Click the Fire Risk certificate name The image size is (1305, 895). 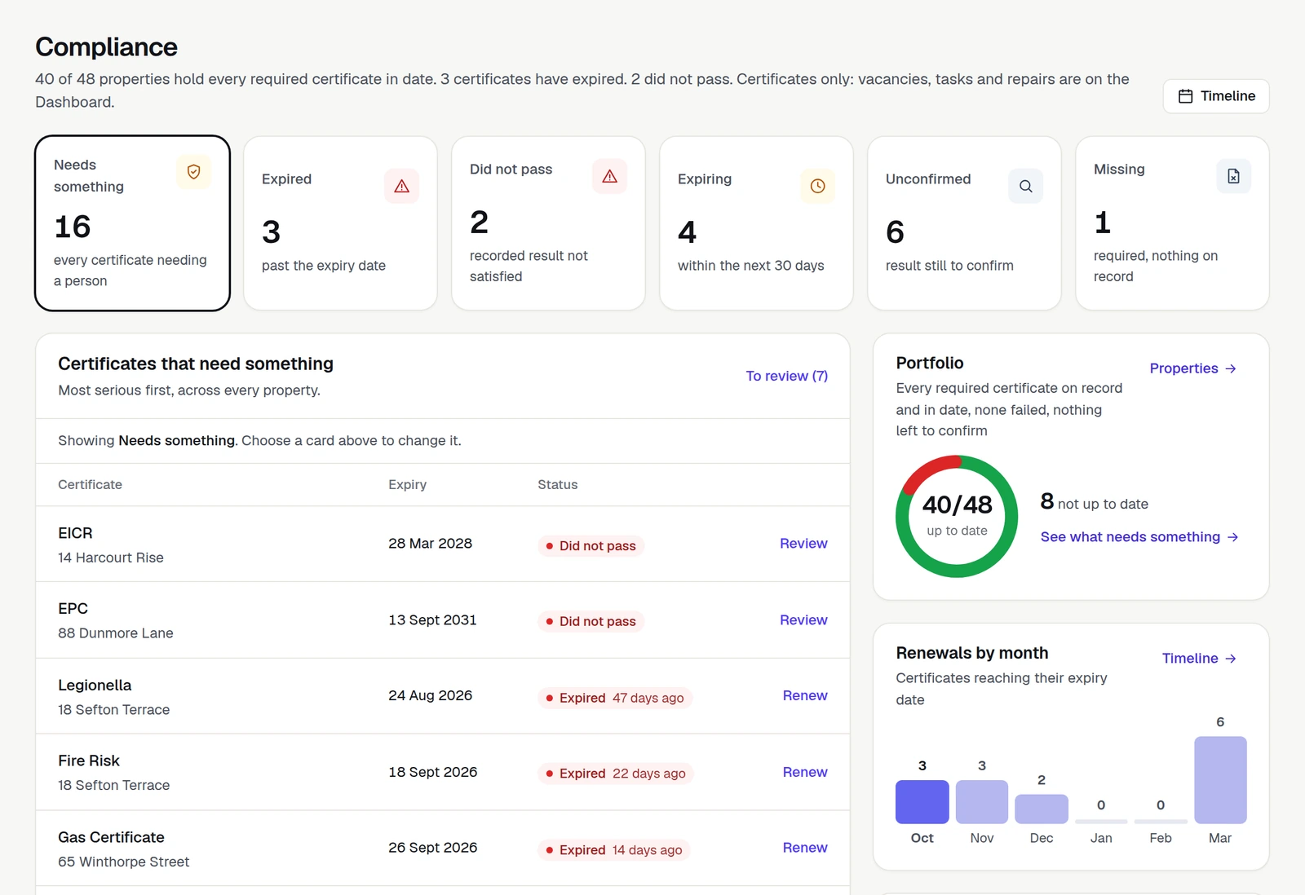pyautogui.click(x=89, y=761)
